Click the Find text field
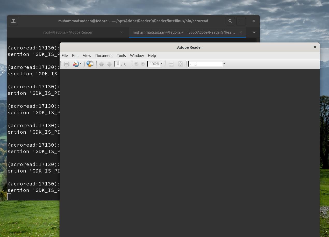The height and width of the screenshot is (237, 329). point(205,64)
